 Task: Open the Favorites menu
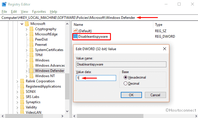click(x=39, y=12)
